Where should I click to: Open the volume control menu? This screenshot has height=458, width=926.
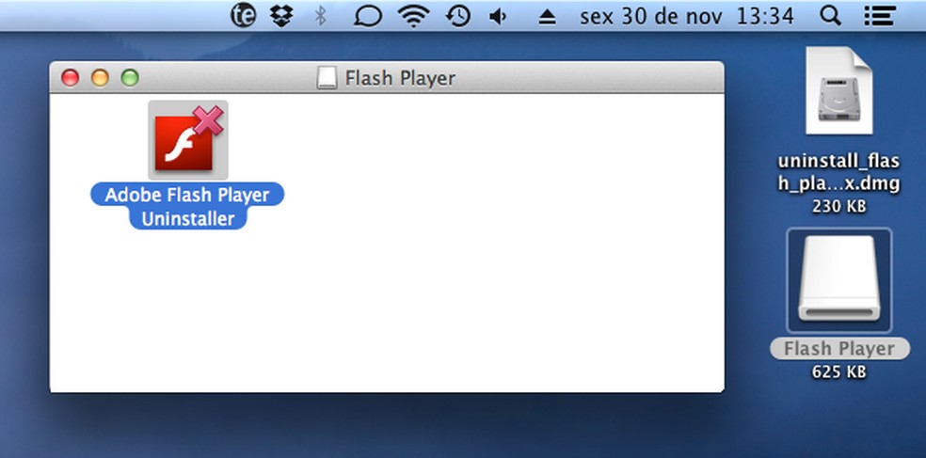(498, 17)
